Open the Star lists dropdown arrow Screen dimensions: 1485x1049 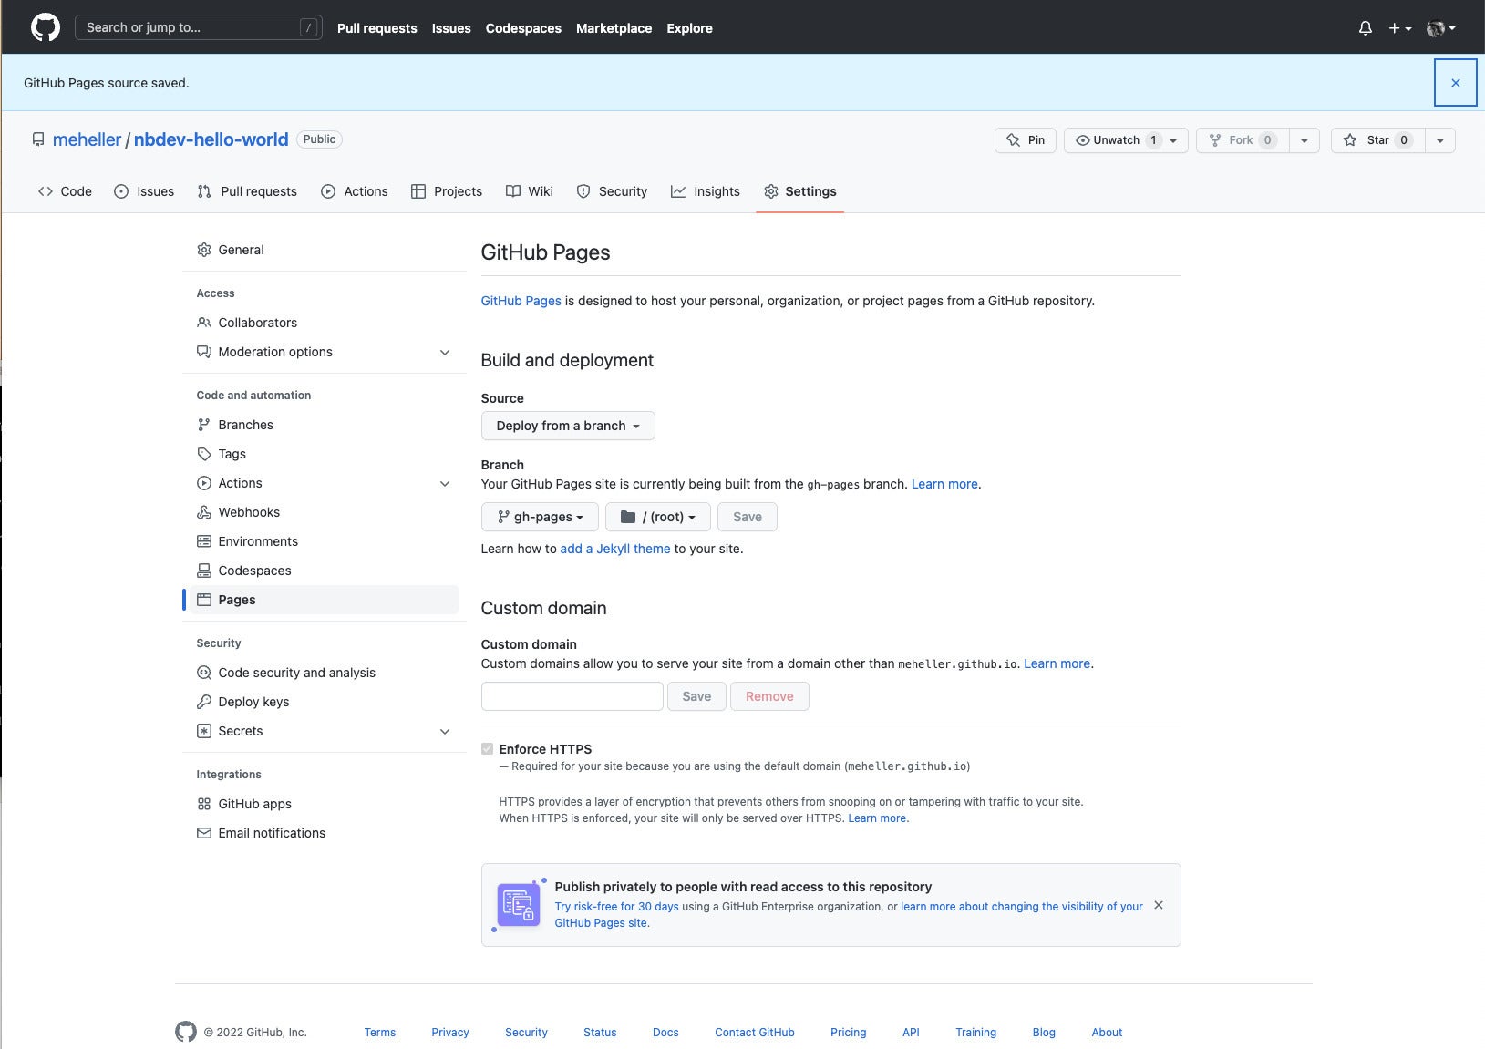(1440, 140)
